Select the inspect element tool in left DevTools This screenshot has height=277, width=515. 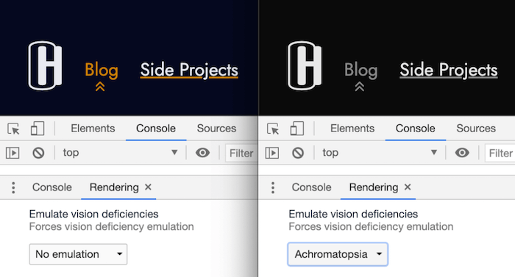pos(14,129)
